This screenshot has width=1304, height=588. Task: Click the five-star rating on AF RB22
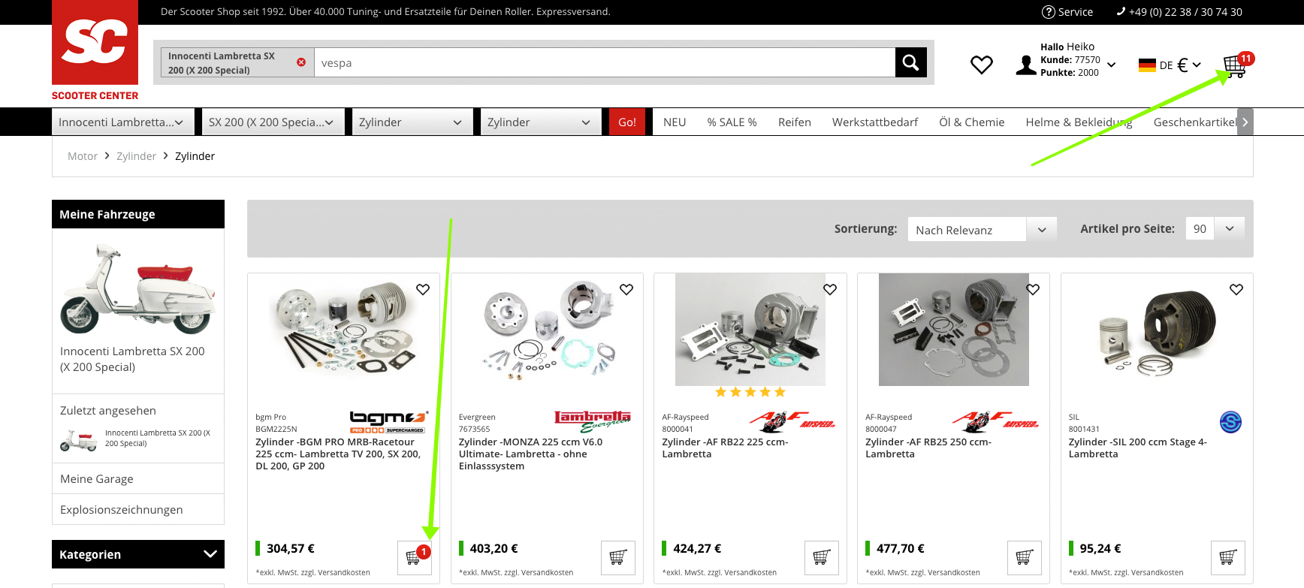(x=750, y=392)
